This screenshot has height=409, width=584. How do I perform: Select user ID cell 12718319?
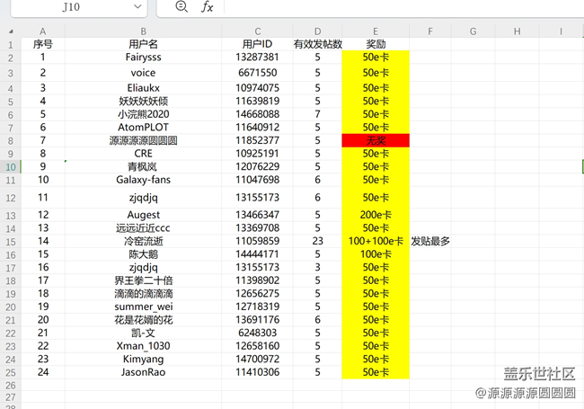click(x=257, y=307)
